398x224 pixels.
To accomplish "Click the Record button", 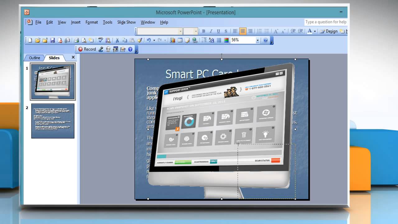I will 87,49.
